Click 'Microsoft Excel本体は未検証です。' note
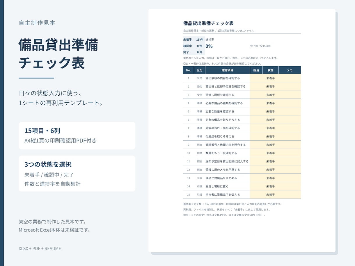Viewport: 355px width, 266px height. click(54, 230)
